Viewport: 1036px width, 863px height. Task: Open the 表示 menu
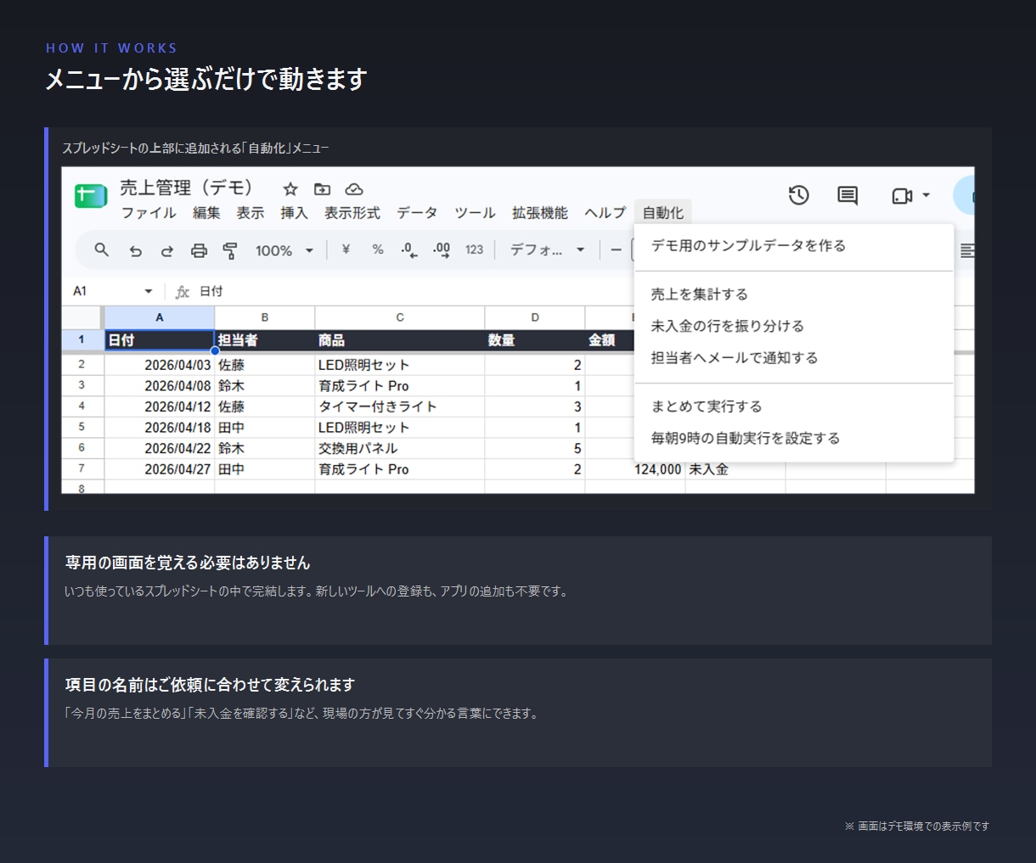251,213
